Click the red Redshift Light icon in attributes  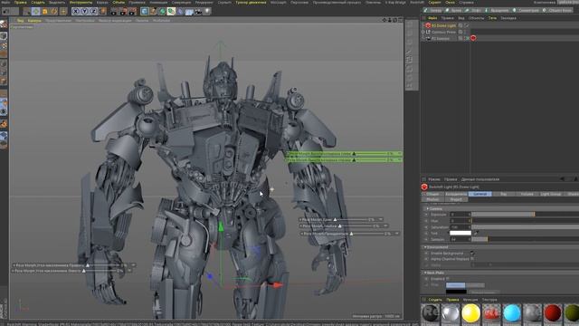424,187
